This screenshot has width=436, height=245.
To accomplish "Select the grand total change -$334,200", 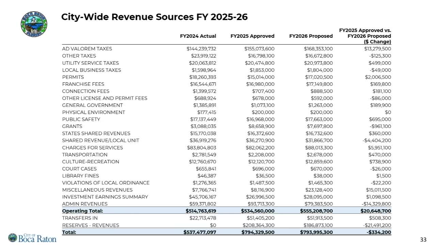I will pyautogui.click(x=379, y=232).
